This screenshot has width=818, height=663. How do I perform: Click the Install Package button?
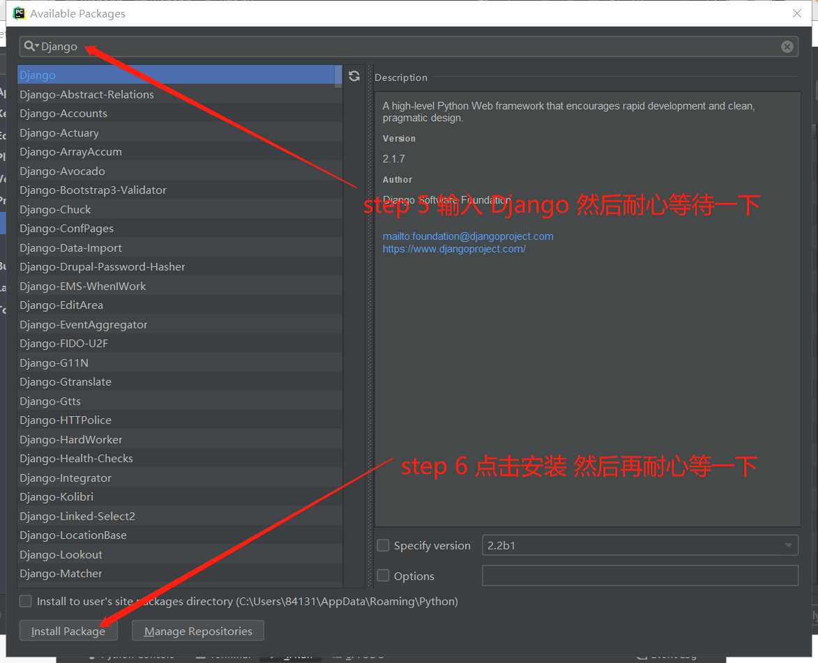tap(68, 631)
